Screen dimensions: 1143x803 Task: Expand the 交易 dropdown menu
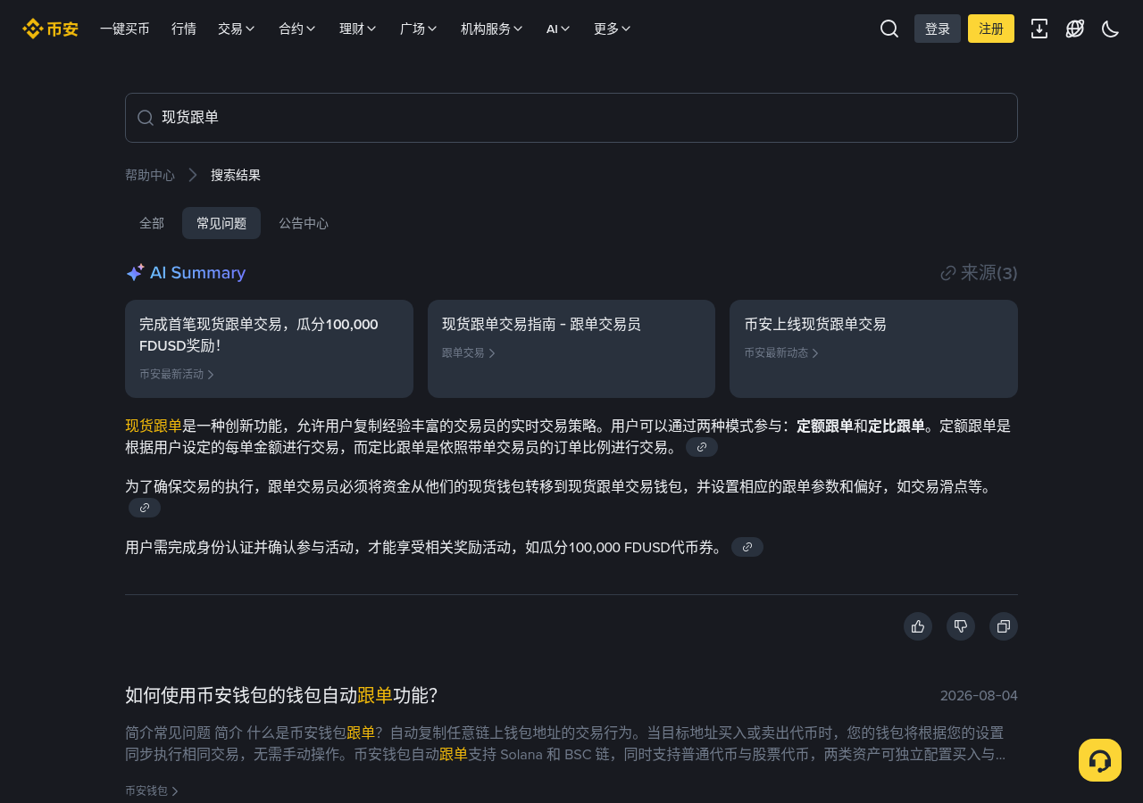tap(237, 29)
